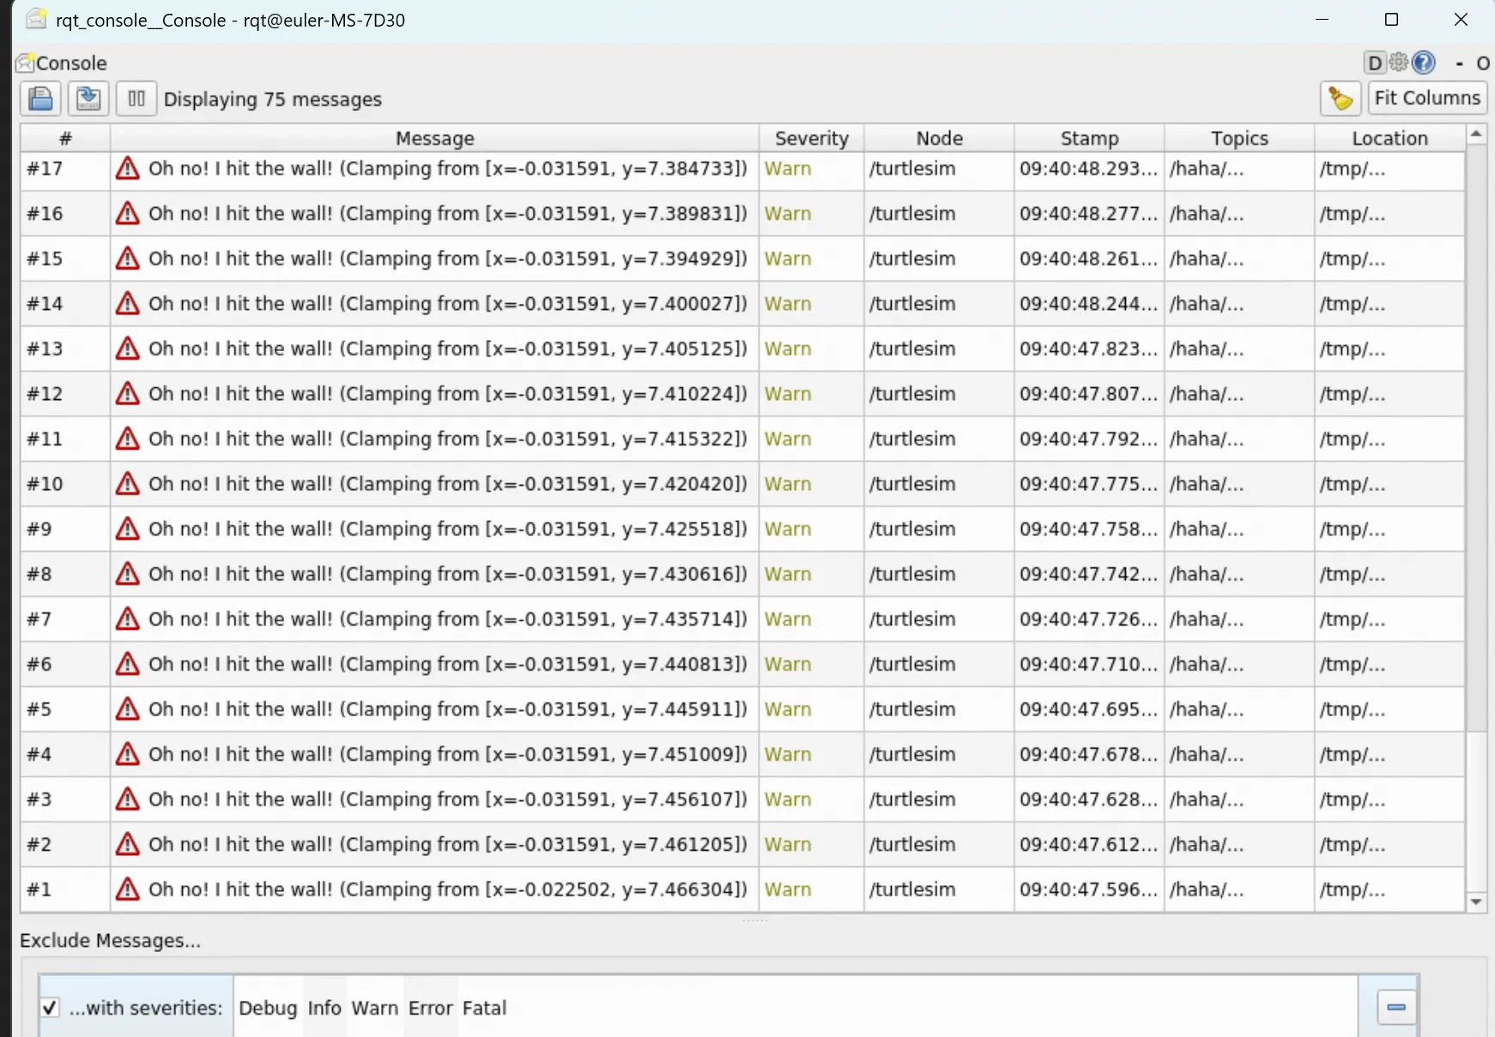Select Error severity in exclude filter
This screenshot has height=1037, width=1495.
pyautogui.click(x=430, y=1008)
